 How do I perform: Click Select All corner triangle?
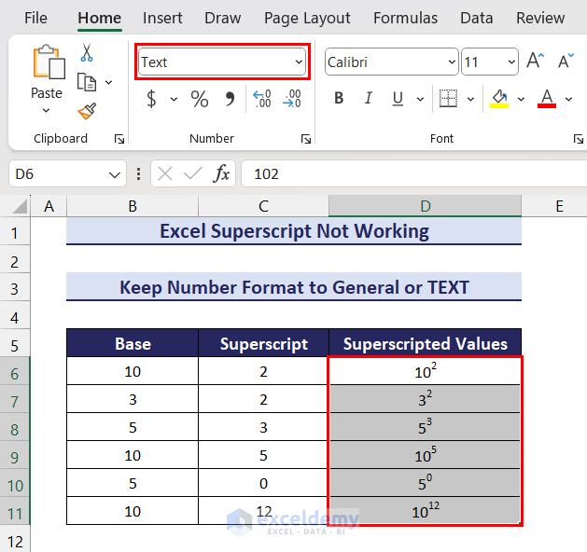tap(20, 206)
